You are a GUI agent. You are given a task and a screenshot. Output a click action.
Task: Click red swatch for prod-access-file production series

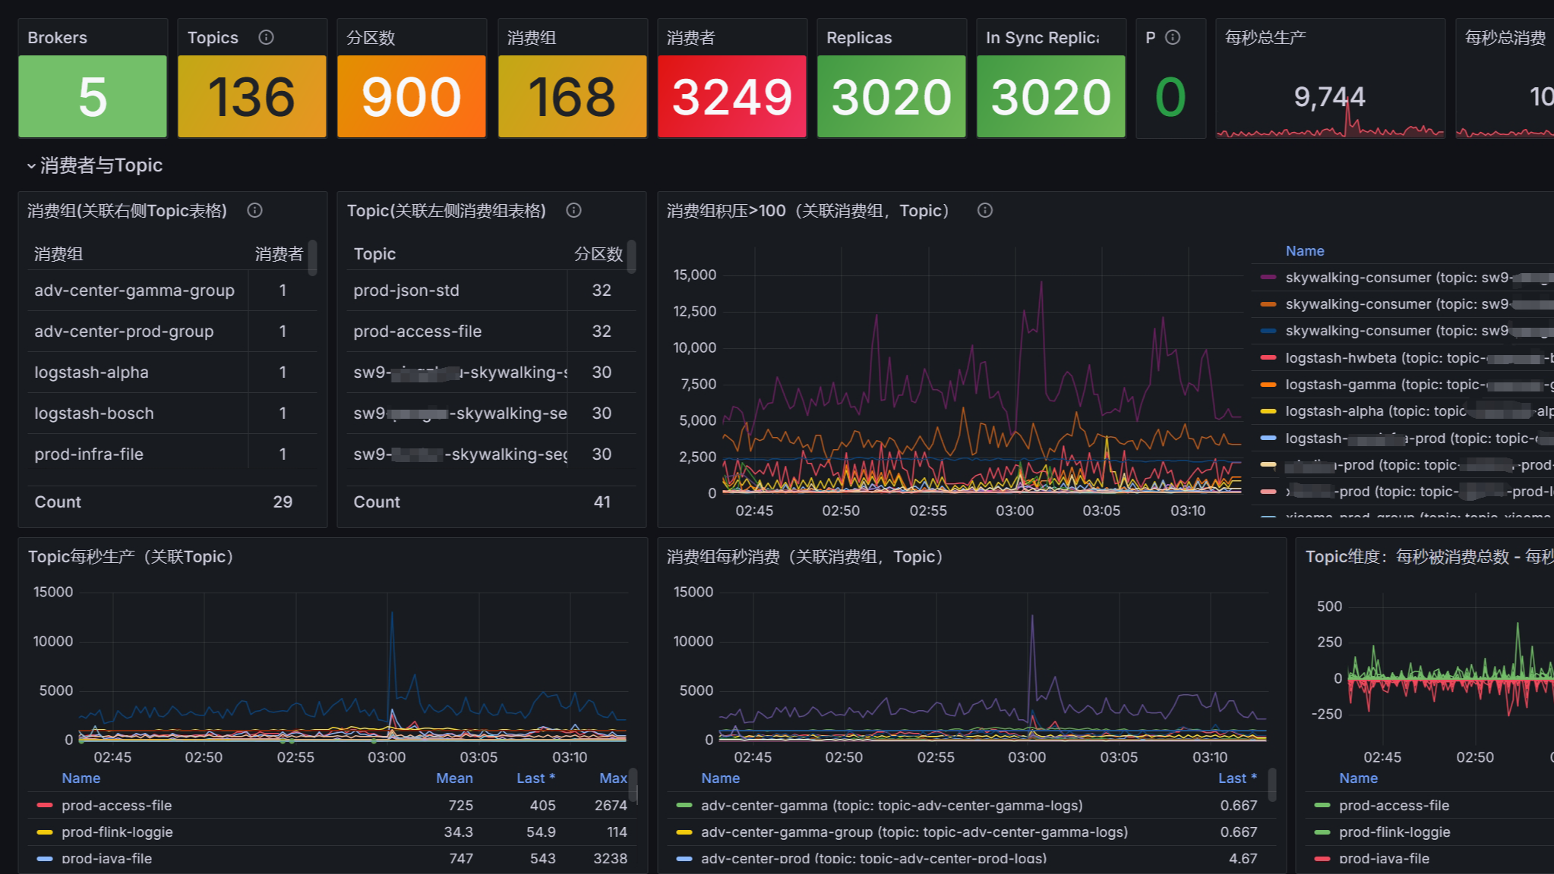pos(45,805)
